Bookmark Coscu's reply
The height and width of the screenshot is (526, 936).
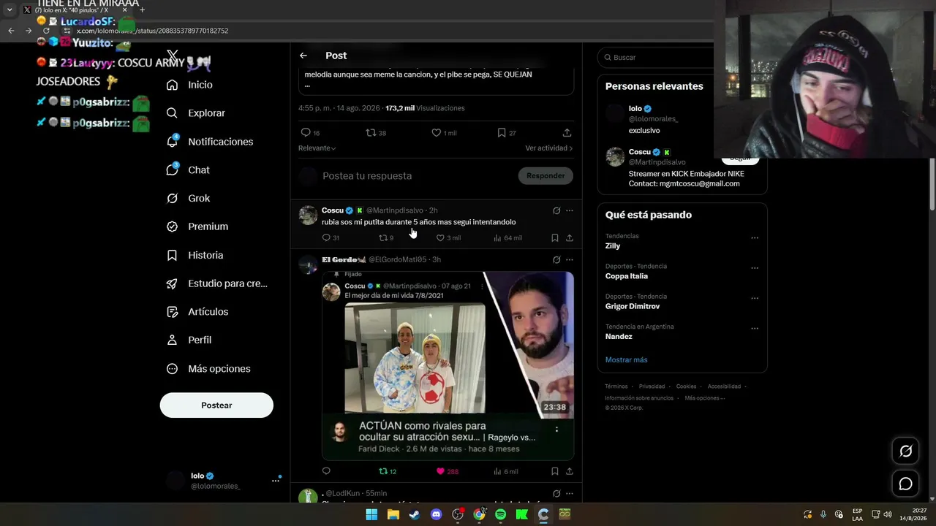[x=555, y=237]
